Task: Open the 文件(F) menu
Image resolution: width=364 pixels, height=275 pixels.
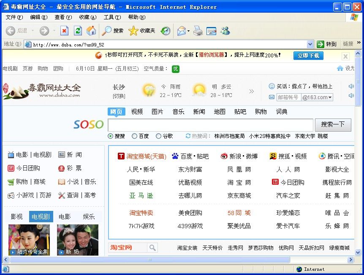Action: click(14, 17)
